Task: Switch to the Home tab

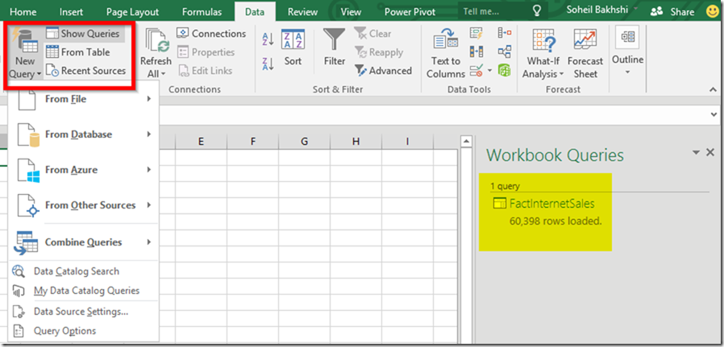Action: (23, 11)
